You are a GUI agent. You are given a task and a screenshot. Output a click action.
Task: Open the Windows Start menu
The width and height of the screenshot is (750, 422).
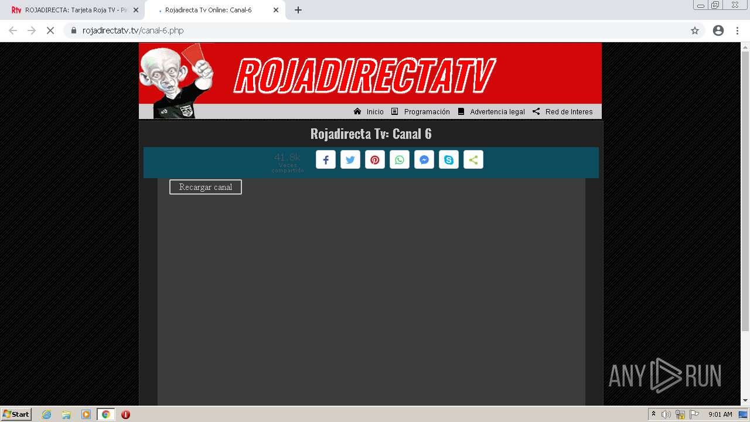pyautogui.click(x=16, y=414)
